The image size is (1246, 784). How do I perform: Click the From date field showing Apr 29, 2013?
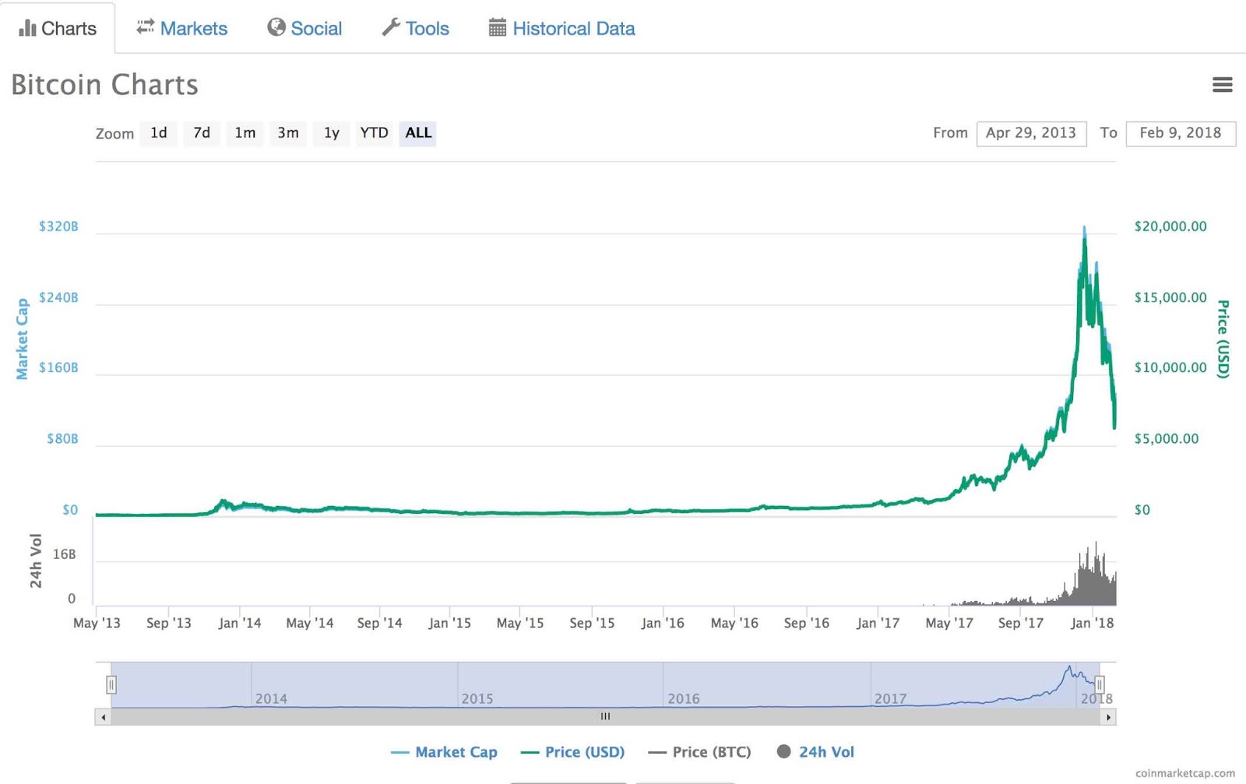click(x=1032, y=132)
